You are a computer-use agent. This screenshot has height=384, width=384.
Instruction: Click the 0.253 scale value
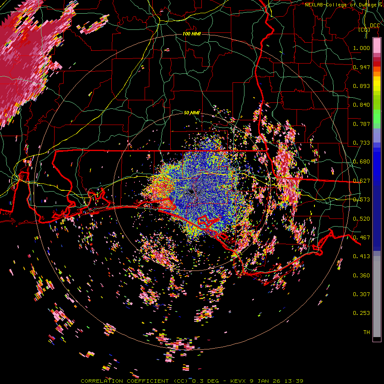(x=361, y=313)
